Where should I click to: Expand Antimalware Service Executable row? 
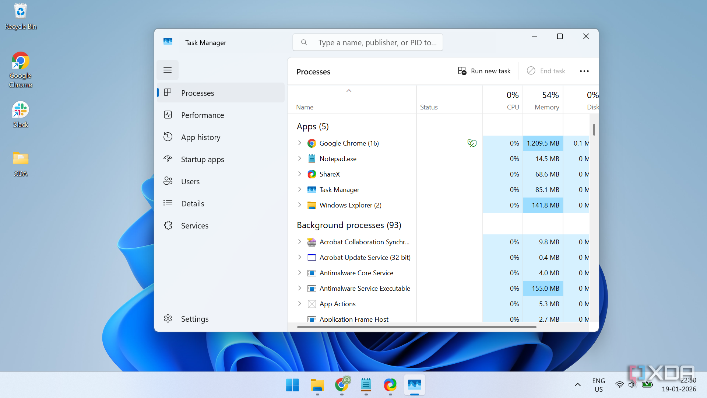tap(300, 288)
